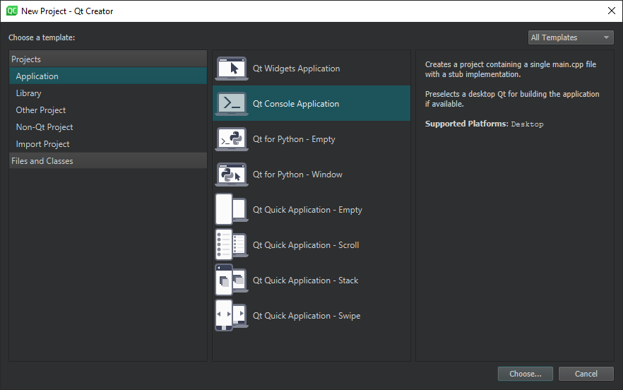The height and width of the screenshot is (390, 623).
Task: Click the Supported Platforms: Desktop text
Action: click(484, 124)
